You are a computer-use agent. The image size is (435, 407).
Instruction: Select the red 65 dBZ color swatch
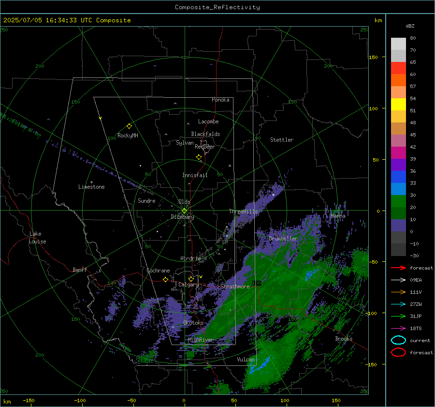coord(398,68)
